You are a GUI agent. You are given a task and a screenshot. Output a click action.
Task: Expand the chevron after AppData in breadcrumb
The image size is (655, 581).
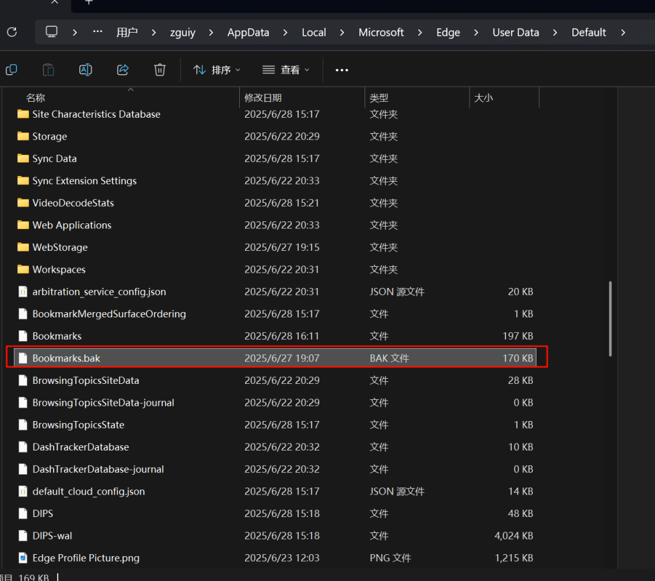pos(285,33)
